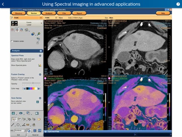
Task: Collapse the Analysis section header
Action: click(41, 51)
